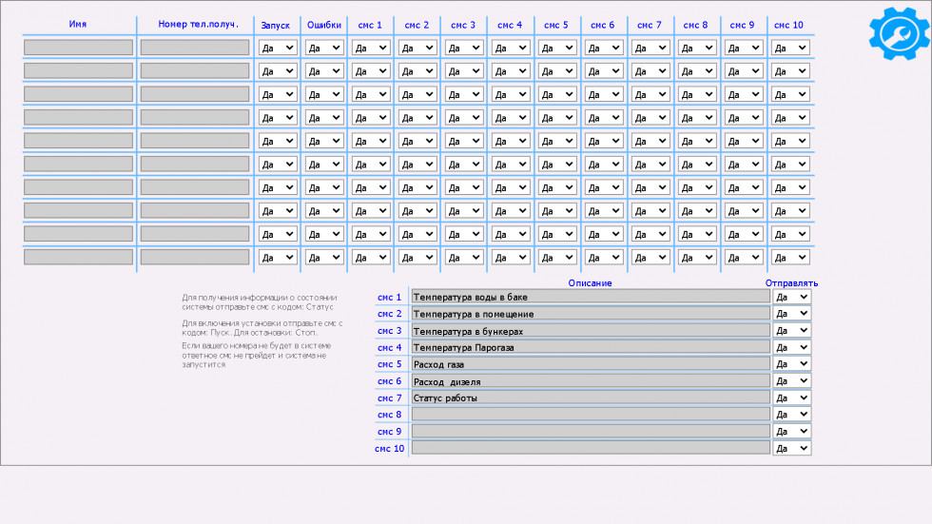Open the смс 1 dropdown in the second row
The image size is (932, 524).
tap(371, 70)
